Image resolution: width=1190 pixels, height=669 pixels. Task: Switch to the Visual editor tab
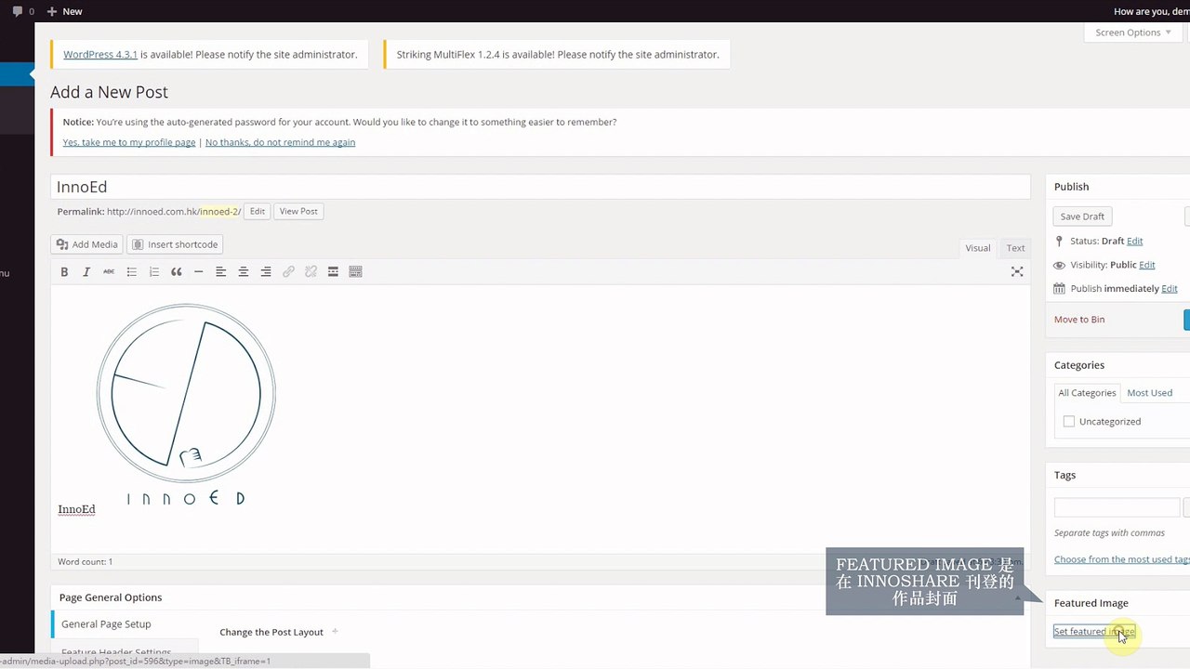point(978,248)
